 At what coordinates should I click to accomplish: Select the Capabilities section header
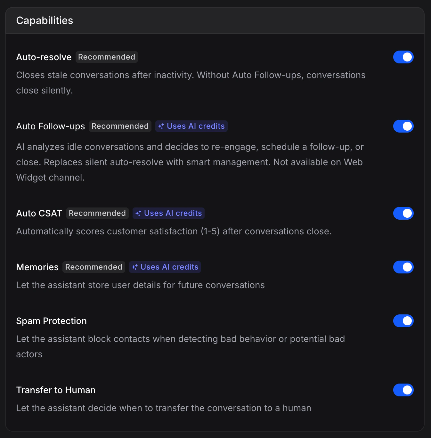pyautogui.click(x=45, y=20)
